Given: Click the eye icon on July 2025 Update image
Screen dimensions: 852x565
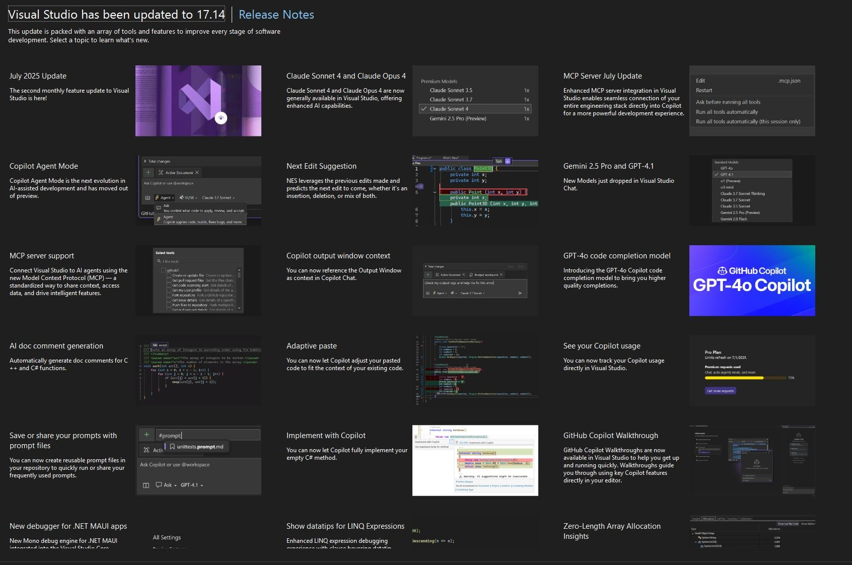Looking at the screenshot, I should (221, 118).
